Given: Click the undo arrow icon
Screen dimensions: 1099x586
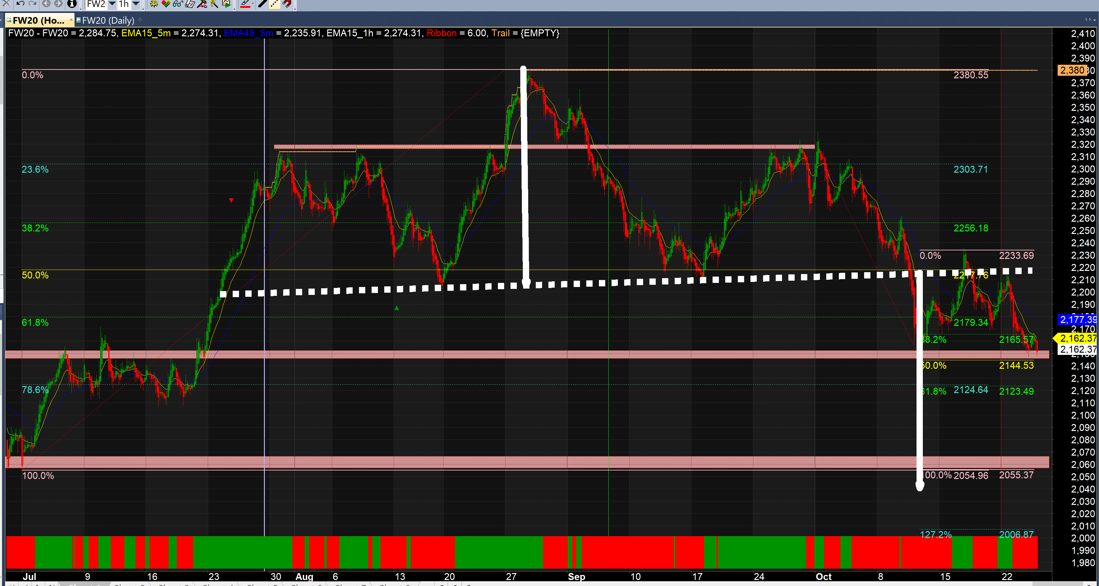Looking at the screenshot, I should tap(21, 3).
